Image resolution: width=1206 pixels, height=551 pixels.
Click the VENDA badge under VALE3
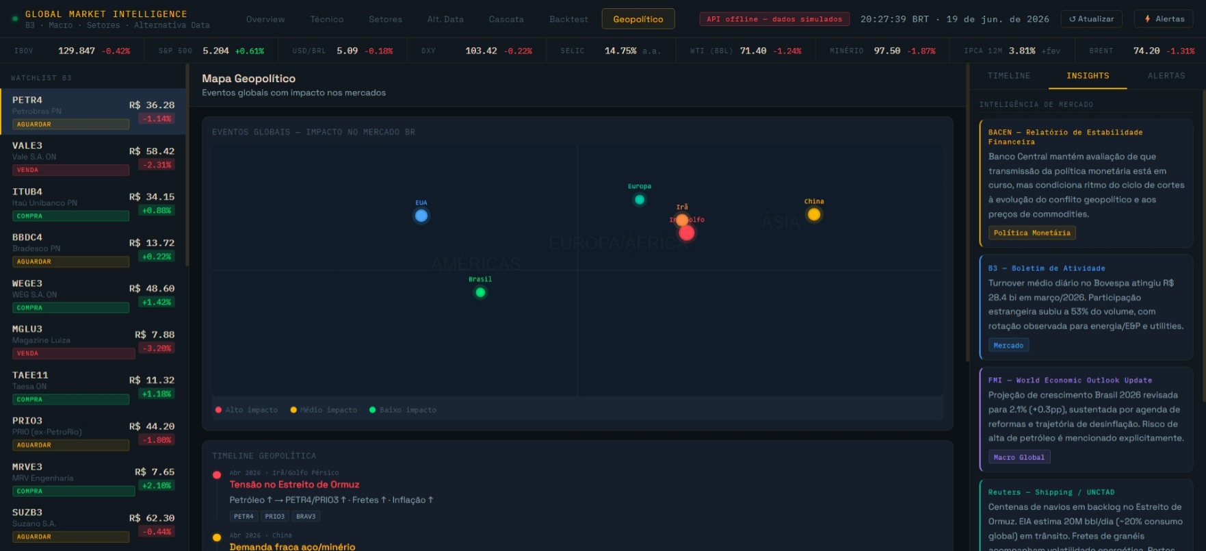tap(70, 170)
